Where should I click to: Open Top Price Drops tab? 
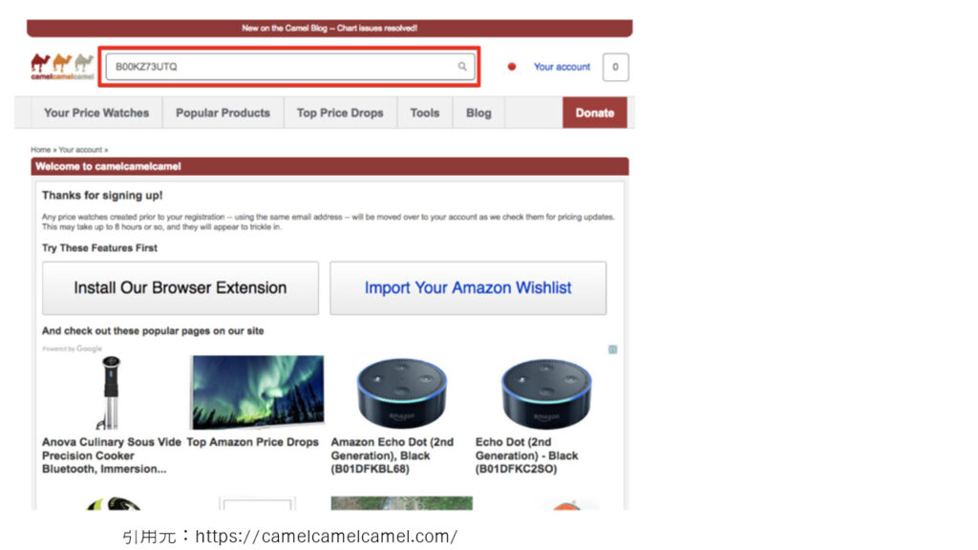tap(340, 113)
